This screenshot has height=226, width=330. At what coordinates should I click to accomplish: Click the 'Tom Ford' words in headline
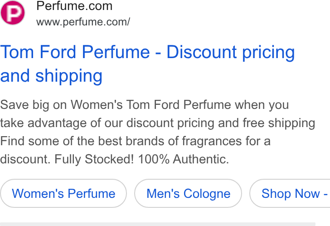pos(38,52)
